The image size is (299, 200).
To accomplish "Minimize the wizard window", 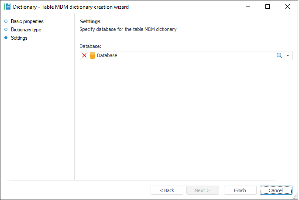I will pyautogui.click(x=247, y=7).
